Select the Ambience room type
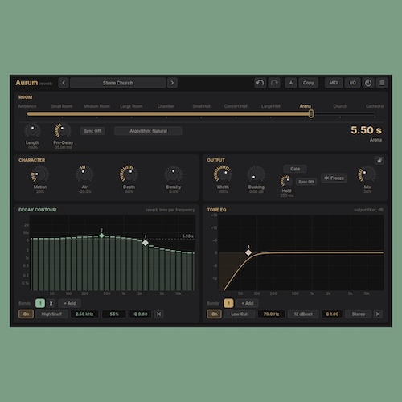The width and height of the screenshot is (402, 402). [x=27, y=106]
